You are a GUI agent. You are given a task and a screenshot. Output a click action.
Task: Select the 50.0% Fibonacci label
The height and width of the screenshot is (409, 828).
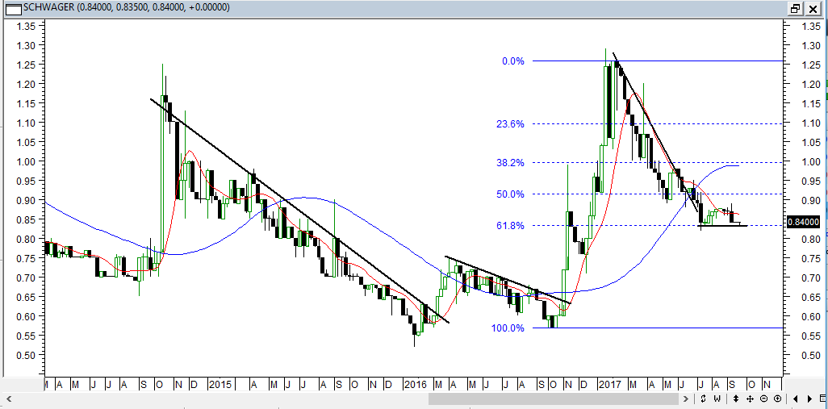pyautogui.click(x=510, y=194)
